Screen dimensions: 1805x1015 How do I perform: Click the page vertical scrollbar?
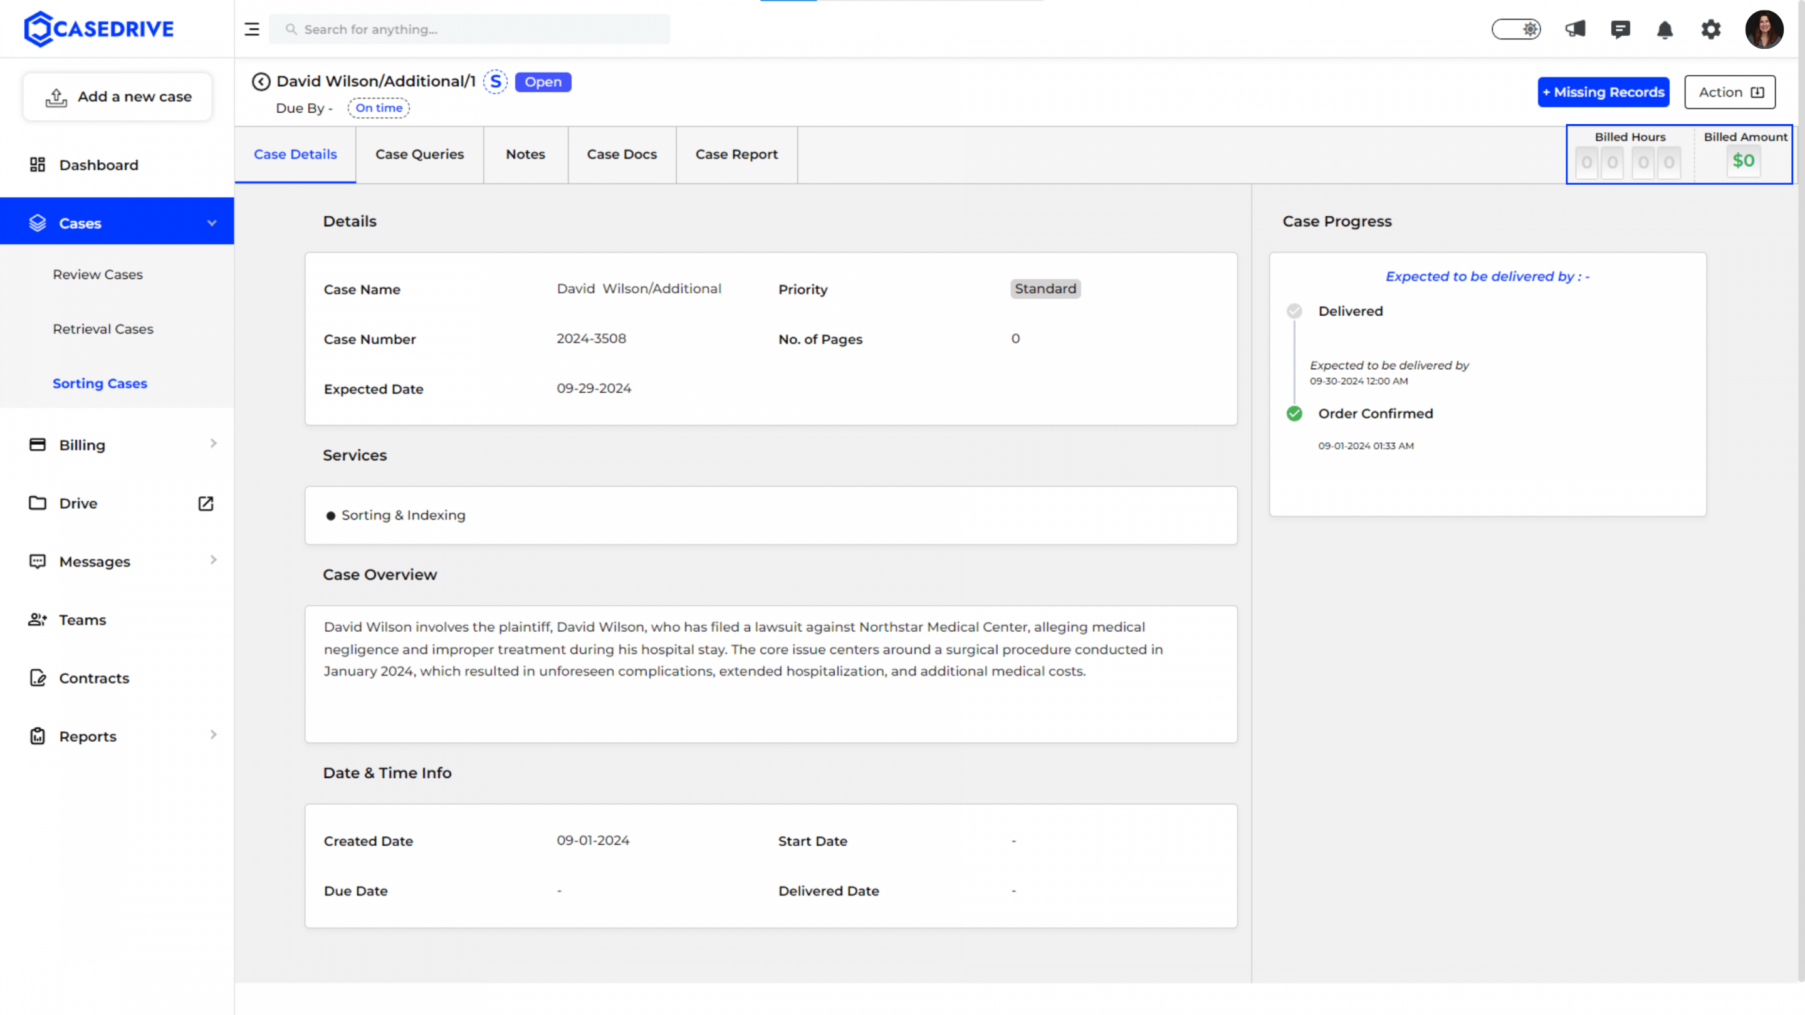coord(1800,491)
